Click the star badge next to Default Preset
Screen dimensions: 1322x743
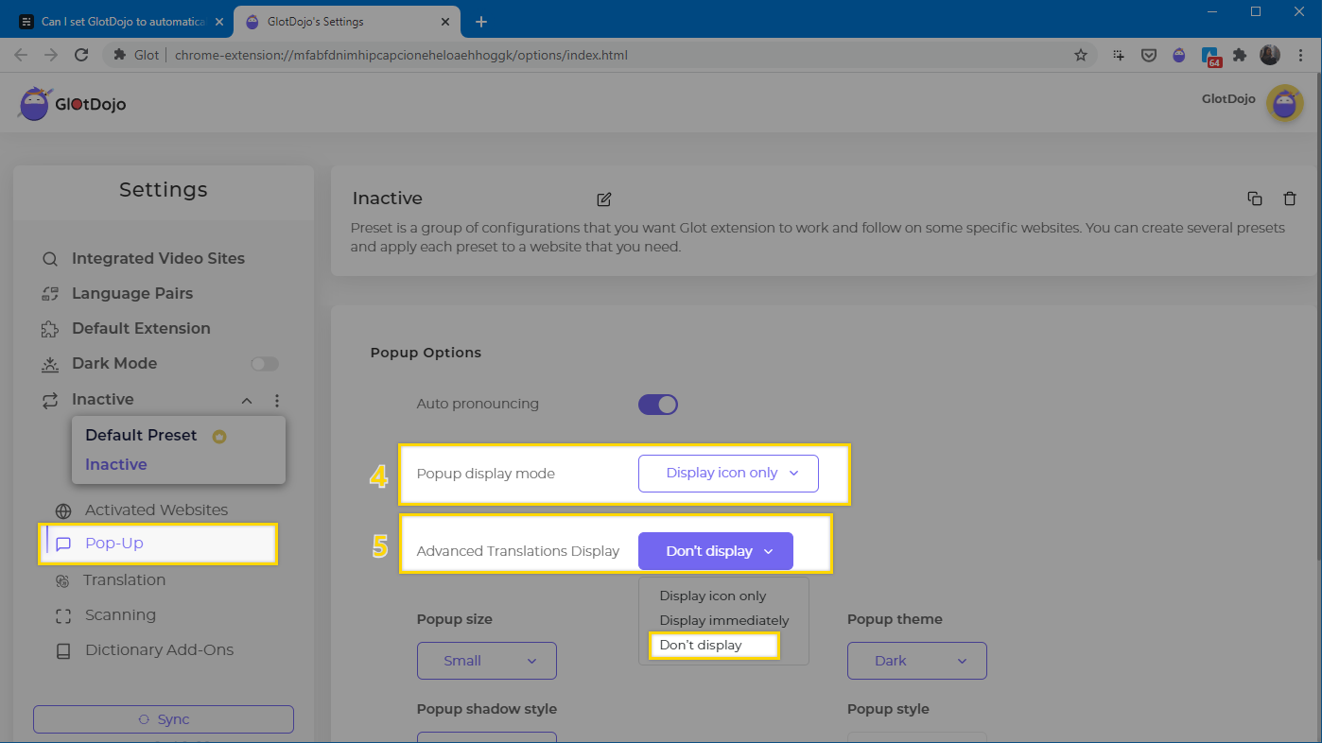point(219,437)
